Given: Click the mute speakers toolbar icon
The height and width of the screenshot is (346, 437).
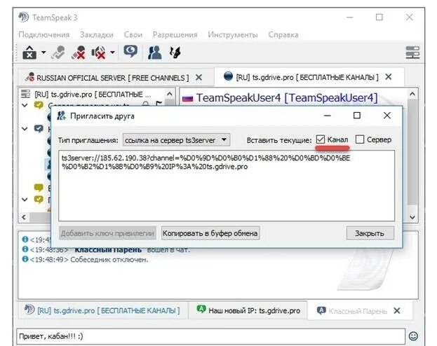Looking at the screenshot, I should pyautogui.click(x=99, y=53).
